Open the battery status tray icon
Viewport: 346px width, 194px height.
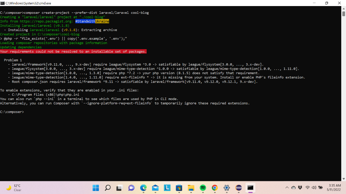[320, 188]
